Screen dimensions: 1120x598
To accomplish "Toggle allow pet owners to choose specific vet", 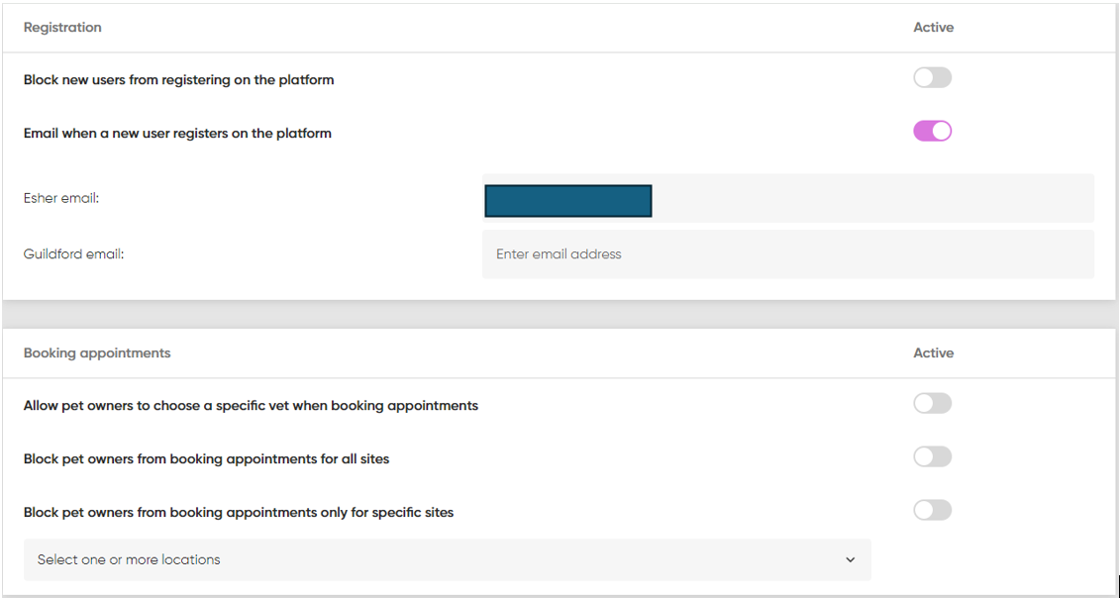I will (x=932, y=403).
